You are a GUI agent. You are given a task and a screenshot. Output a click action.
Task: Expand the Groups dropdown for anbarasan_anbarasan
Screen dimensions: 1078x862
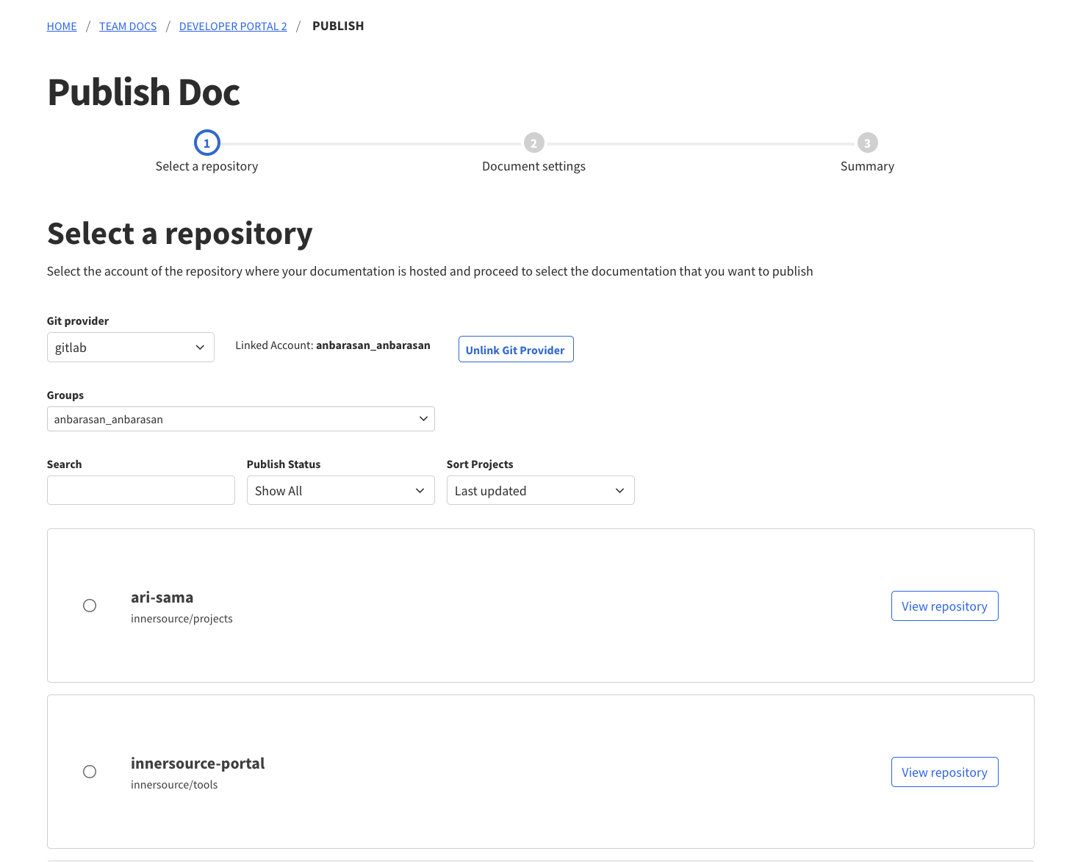240,419
